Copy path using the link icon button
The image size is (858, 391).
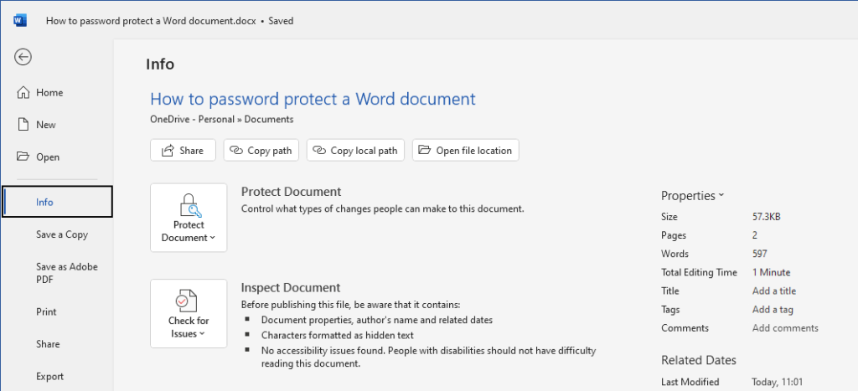(261, 151)
